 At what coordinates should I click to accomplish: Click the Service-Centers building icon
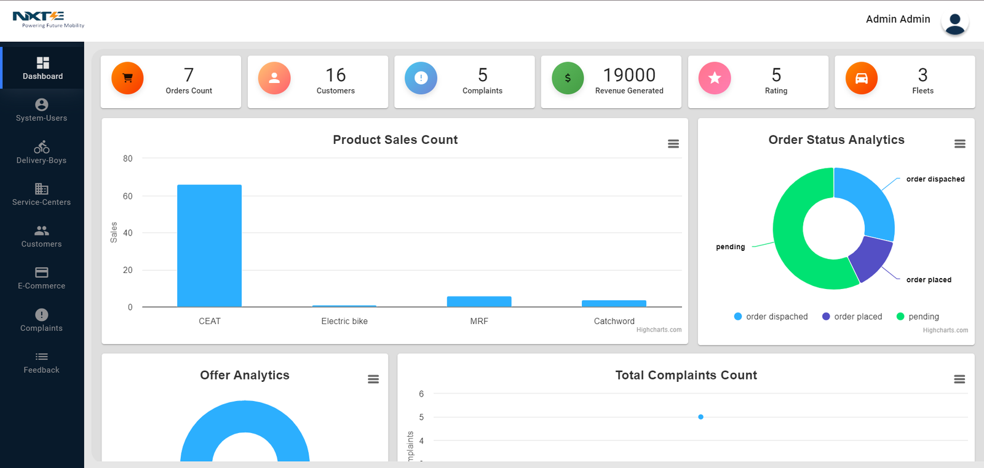tap(41, 189)
